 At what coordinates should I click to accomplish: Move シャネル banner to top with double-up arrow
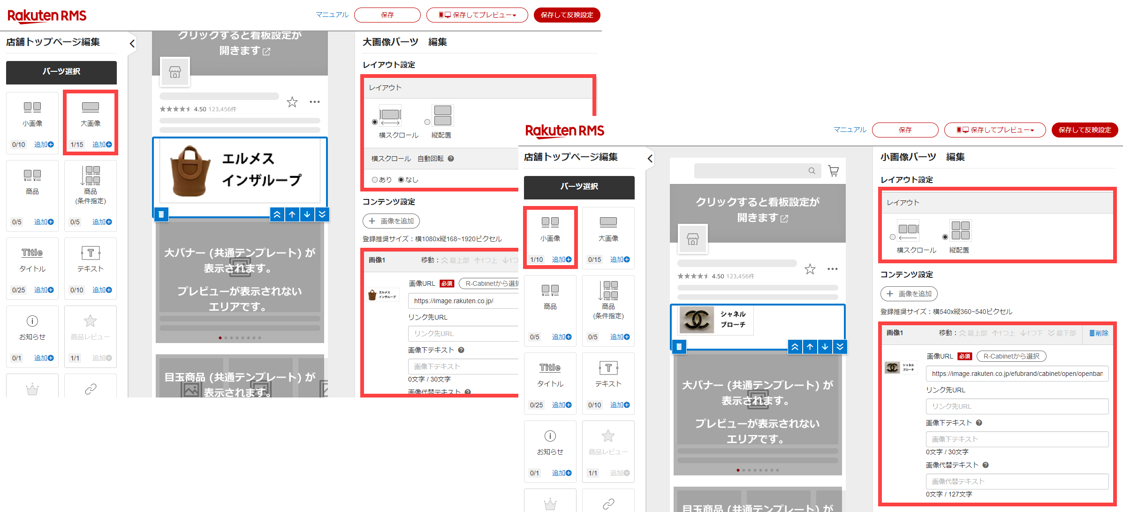(795, 347)
